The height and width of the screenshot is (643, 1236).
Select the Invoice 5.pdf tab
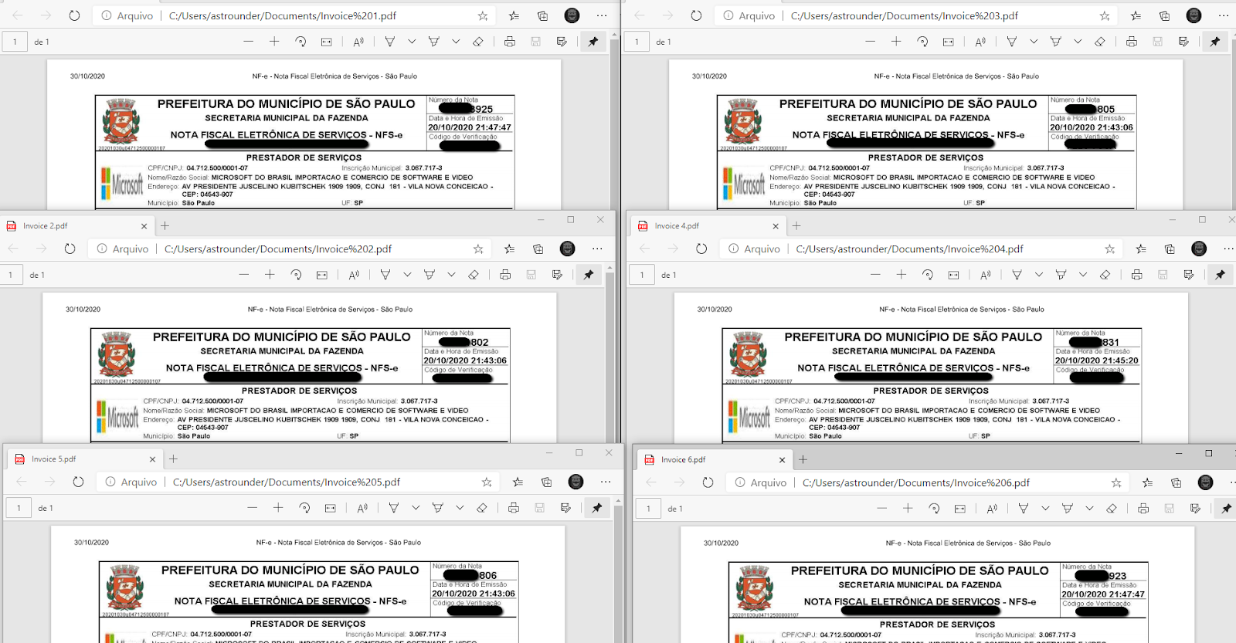[x=83, y=459]
